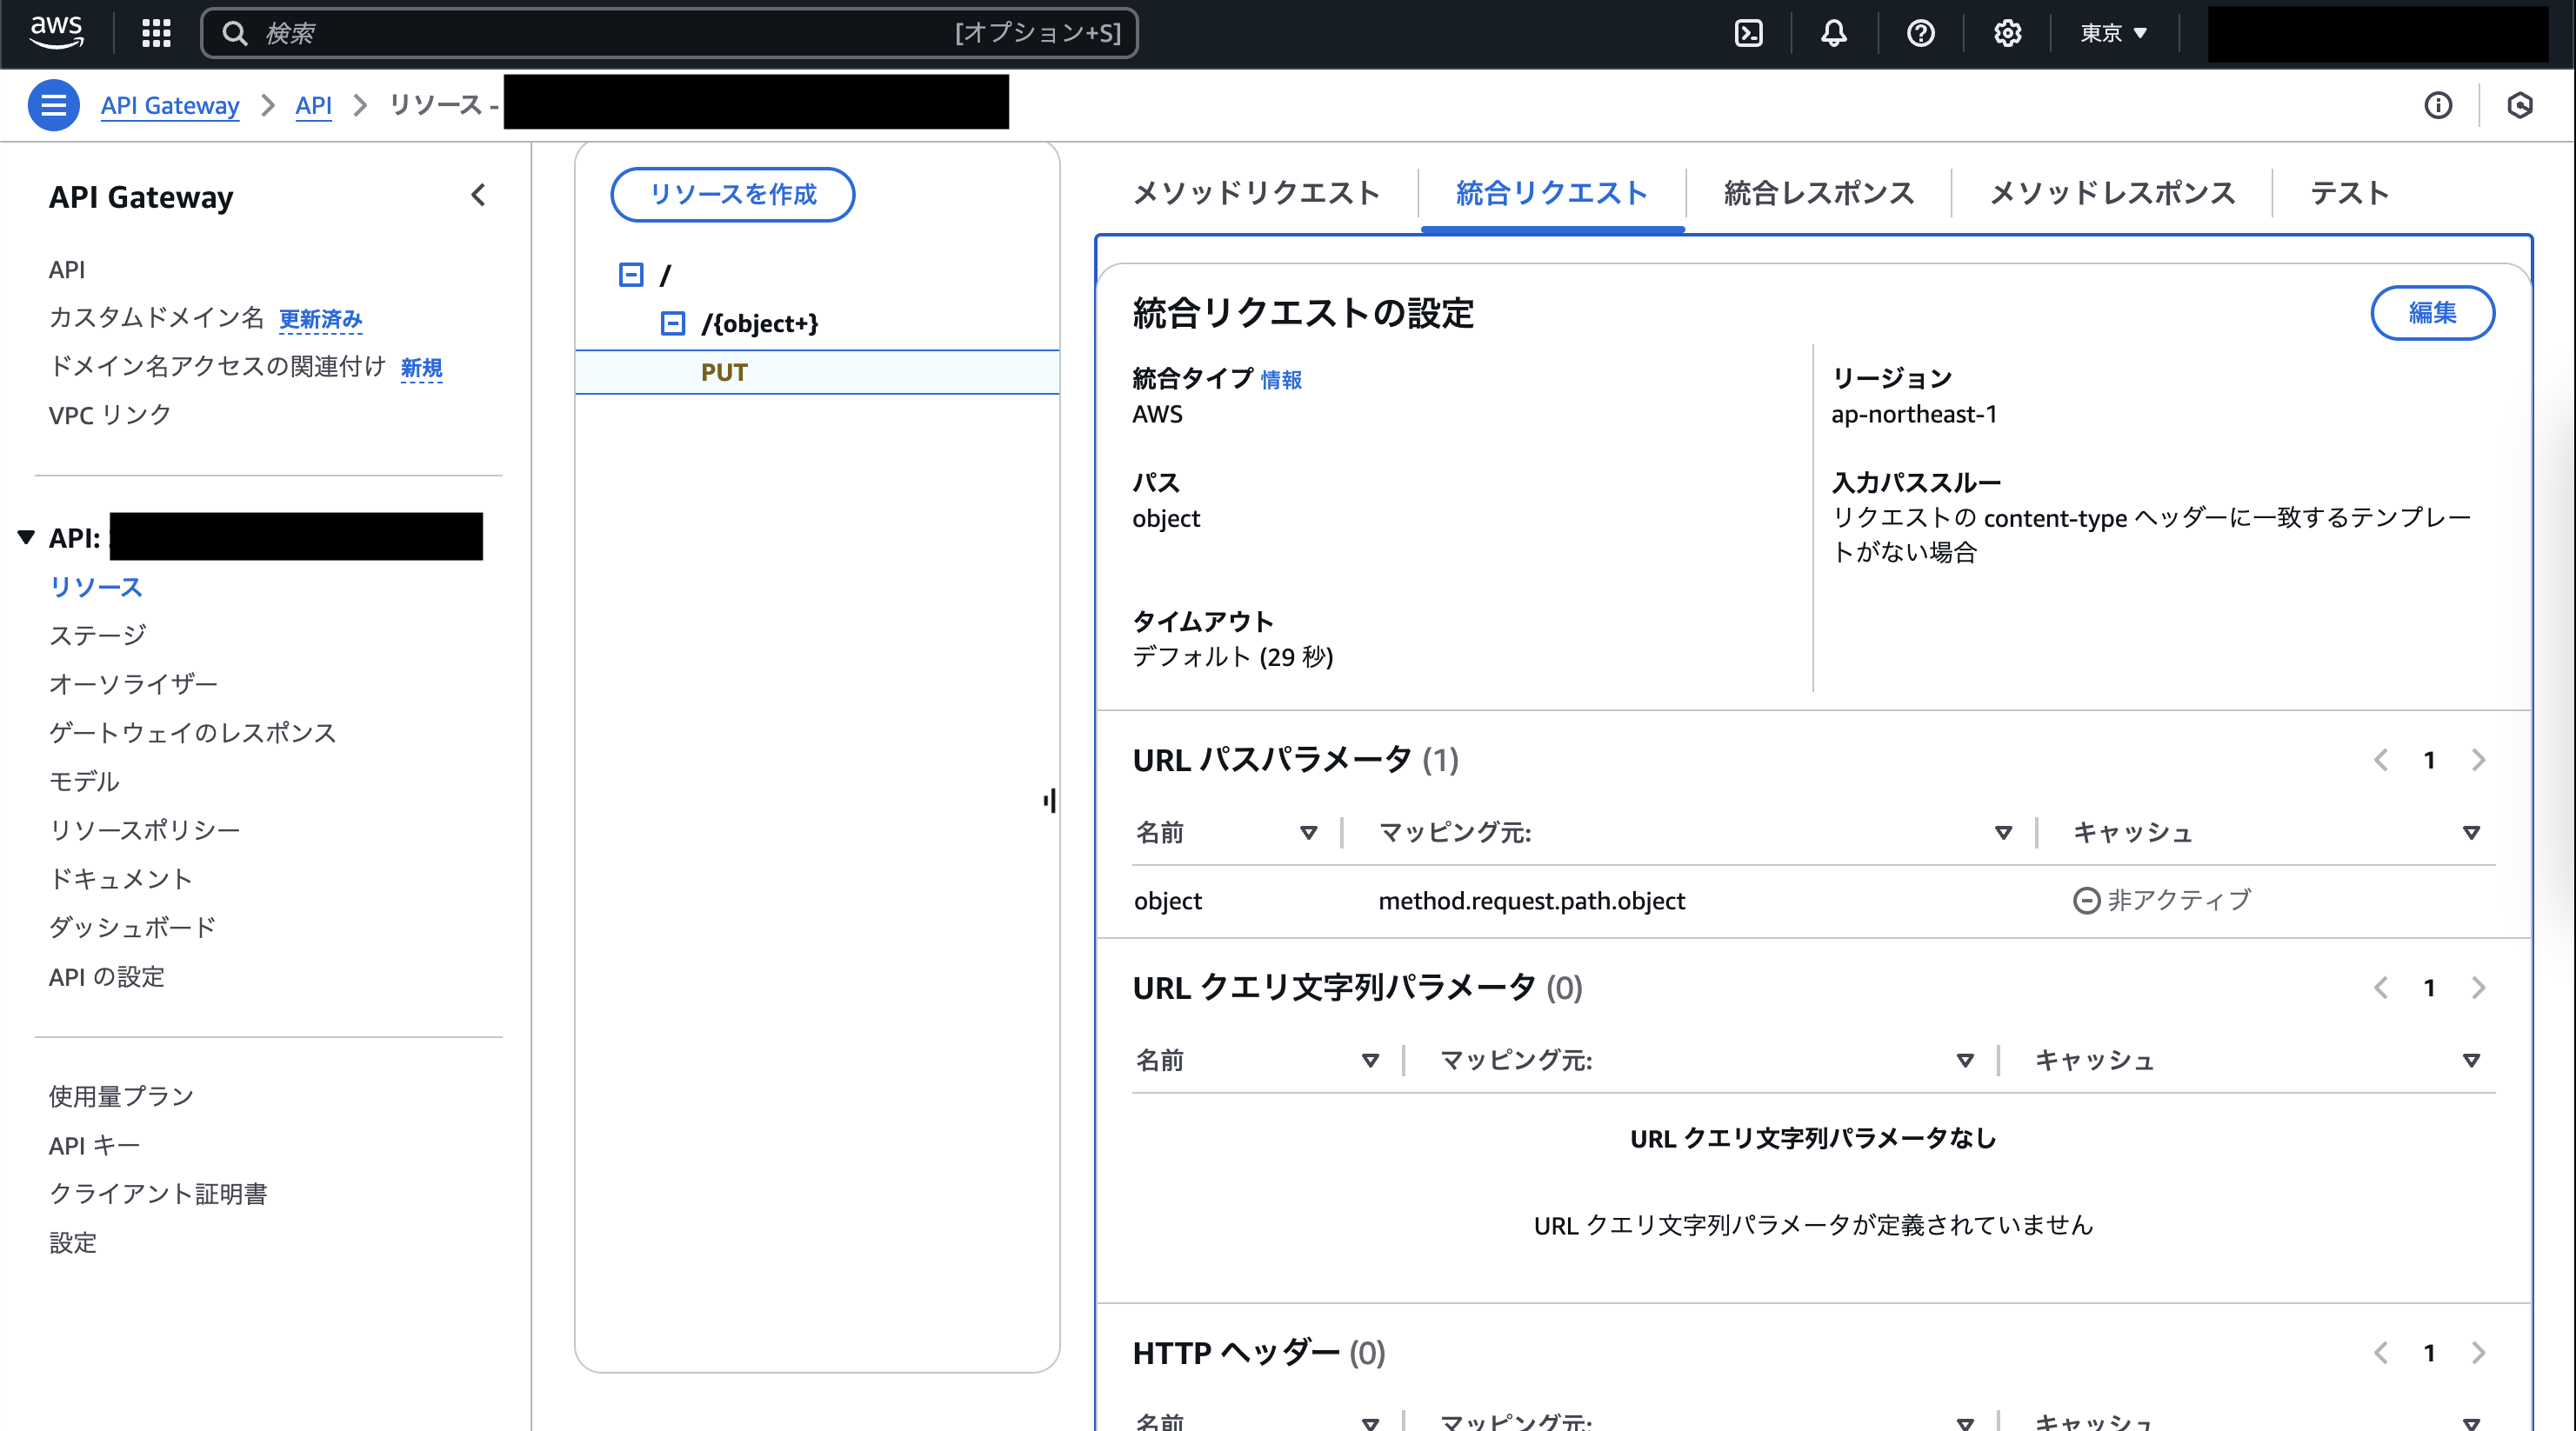The height and width of the screenshot is (1431, 2576).
Task: Open the notifications bell
Action: click(1833, 33)
